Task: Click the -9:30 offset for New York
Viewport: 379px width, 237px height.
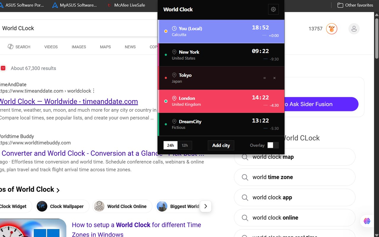Action: point(274,59)
